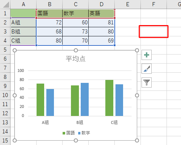Select column C header
Screen dimensions: 181x145
tap(76, 4)
